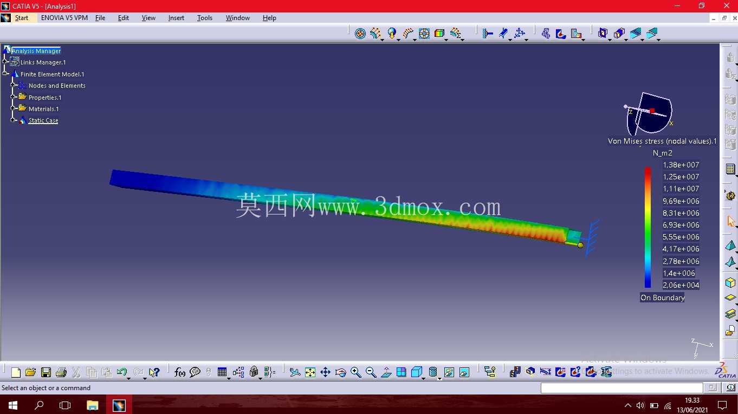Click the Print icon
Screen dimensions: 738x414
pyautogui.click(x=61, y=372)
